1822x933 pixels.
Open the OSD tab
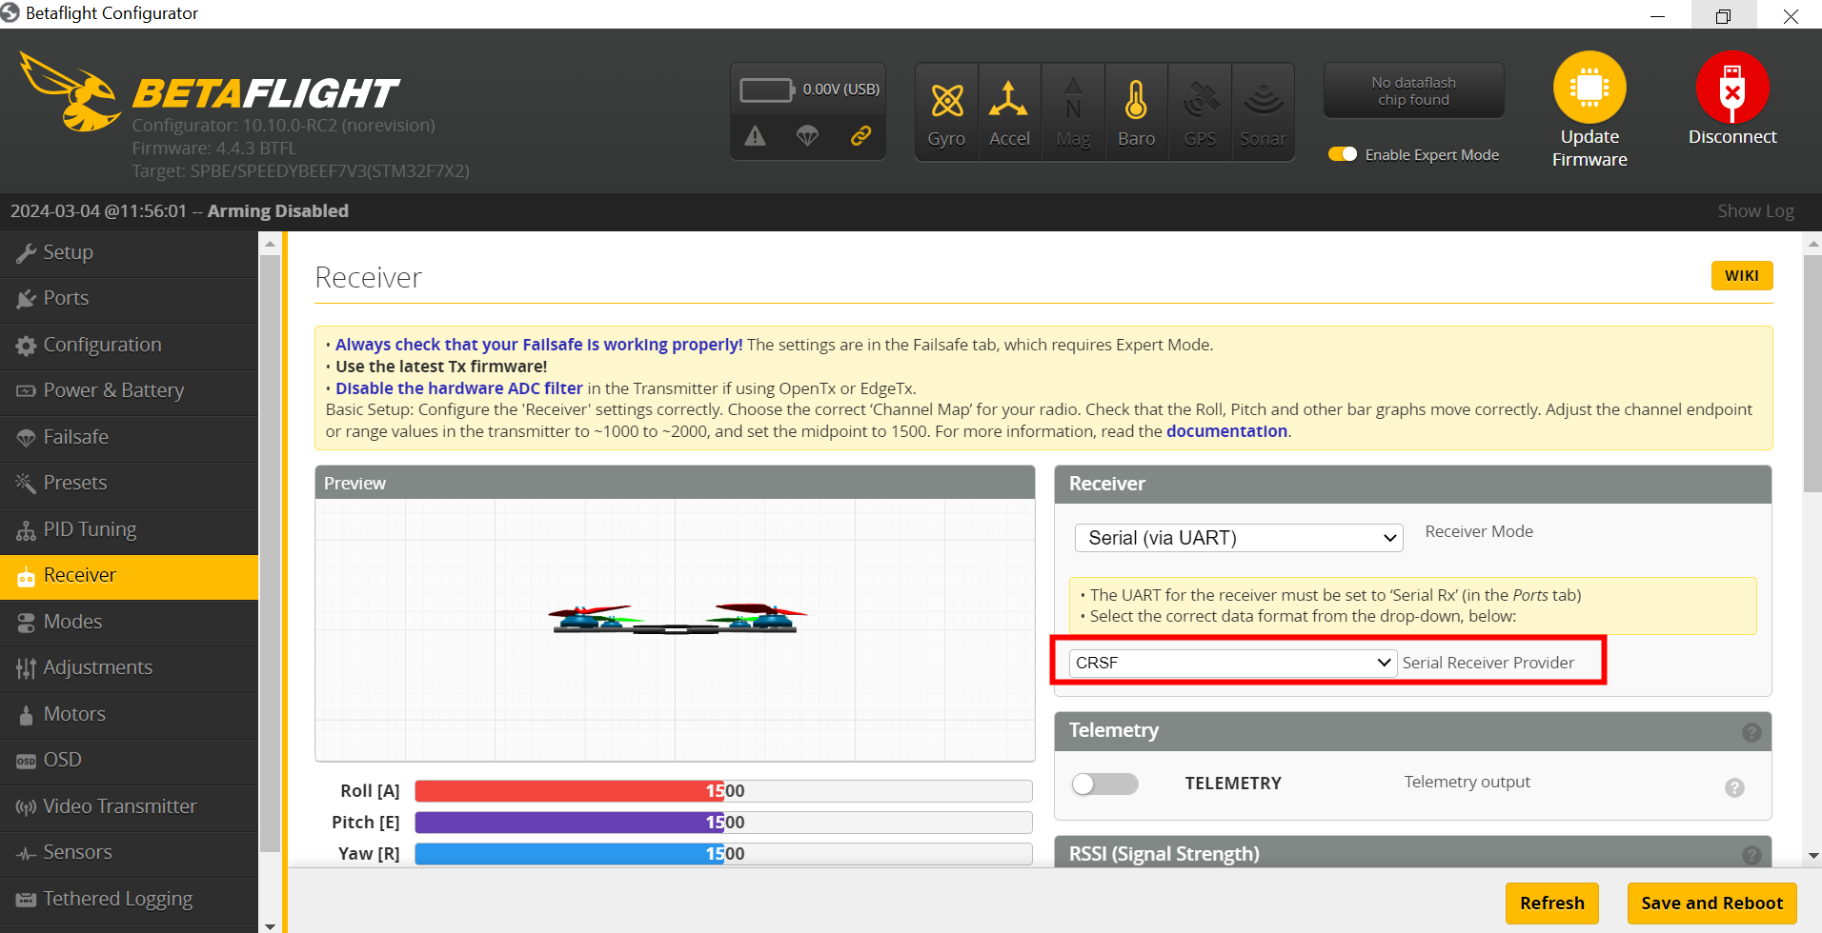pos(129,761)
